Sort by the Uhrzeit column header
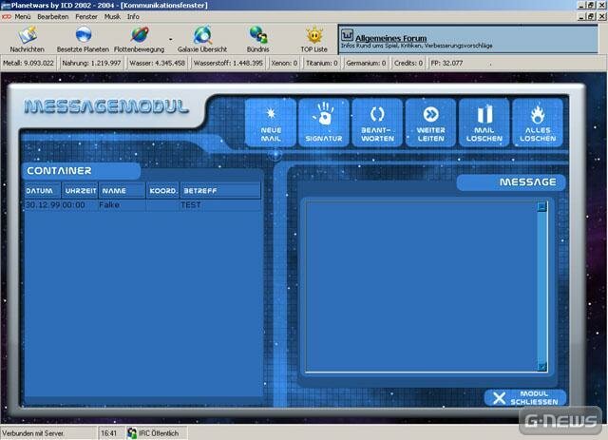The width and height of the screenshot is (608, 440). click(x=80, y=190)
